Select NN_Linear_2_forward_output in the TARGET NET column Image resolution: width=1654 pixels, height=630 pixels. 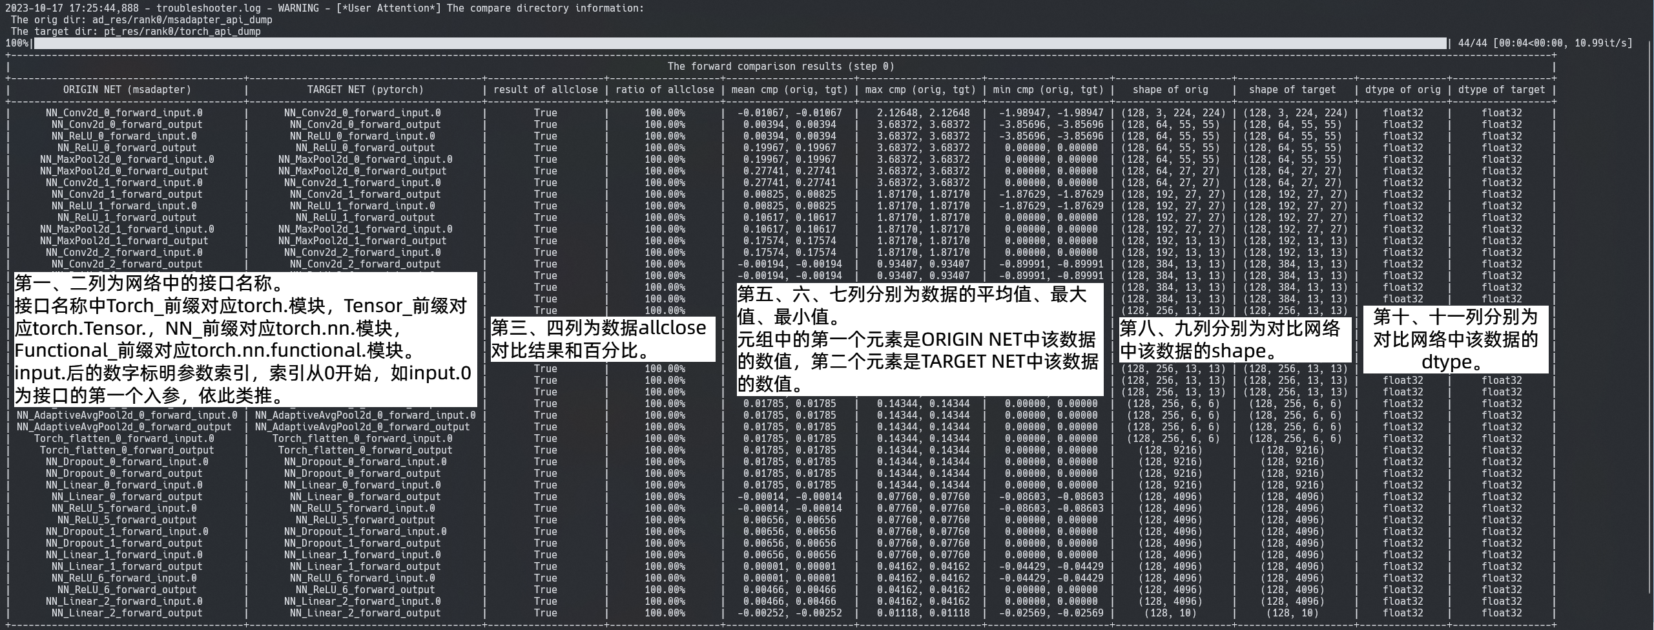coord(366,613)
